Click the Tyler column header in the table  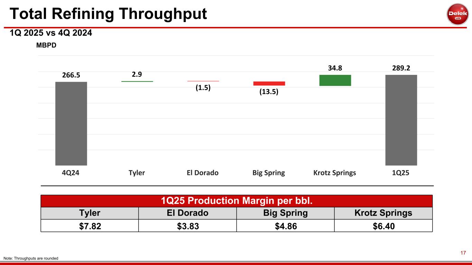(x=90, y=213)
